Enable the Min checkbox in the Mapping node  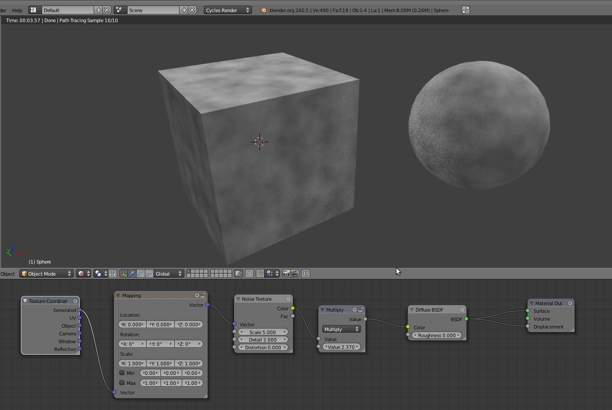click(122, 373)
